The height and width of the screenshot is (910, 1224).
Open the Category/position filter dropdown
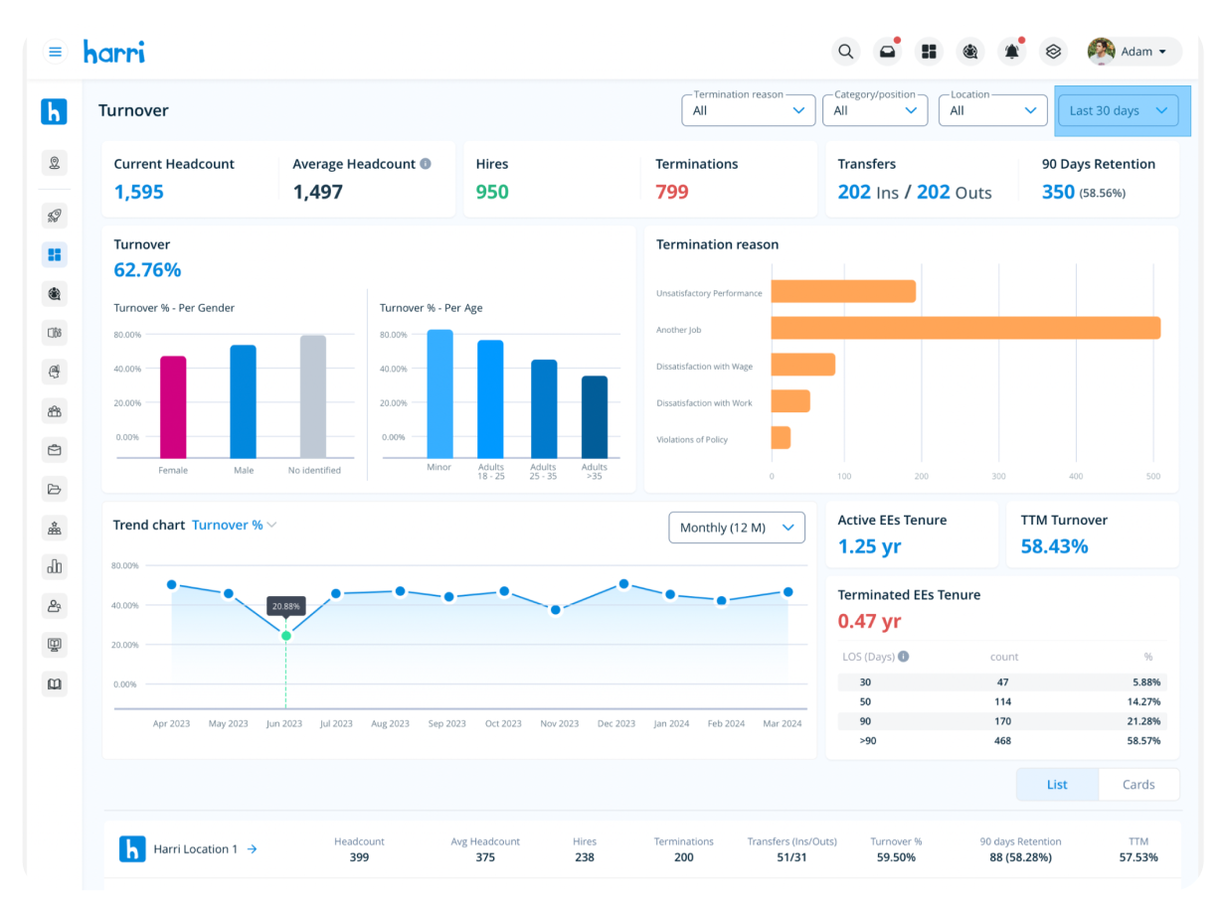click(874, 110)
